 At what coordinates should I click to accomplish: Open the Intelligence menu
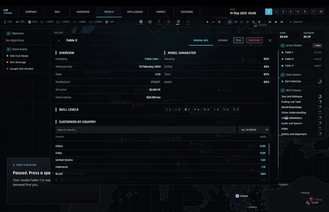(x=135, y=12)
